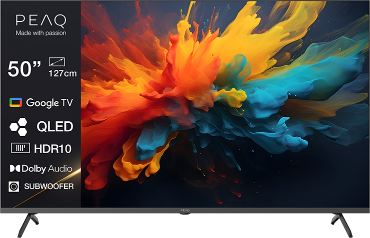Click the QLED hexagon cluster icon
Image resolution: width=370 pixels, height=238 pixels.
[x=18, y=127]
